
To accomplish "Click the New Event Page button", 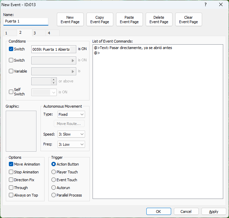I will click(70, 20).
